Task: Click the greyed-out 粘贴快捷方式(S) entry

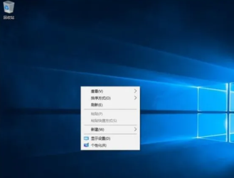Action: click(110, 120)
